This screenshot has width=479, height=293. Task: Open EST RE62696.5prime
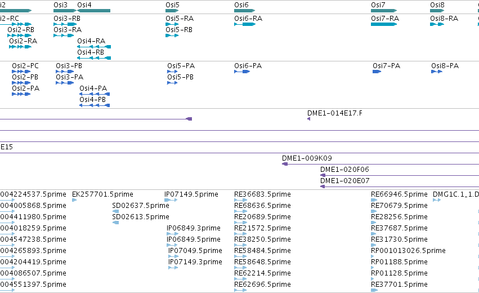[262, 285]
